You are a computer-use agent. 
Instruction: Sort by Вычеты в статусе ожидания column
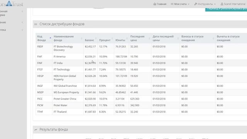tap(231, 38)
